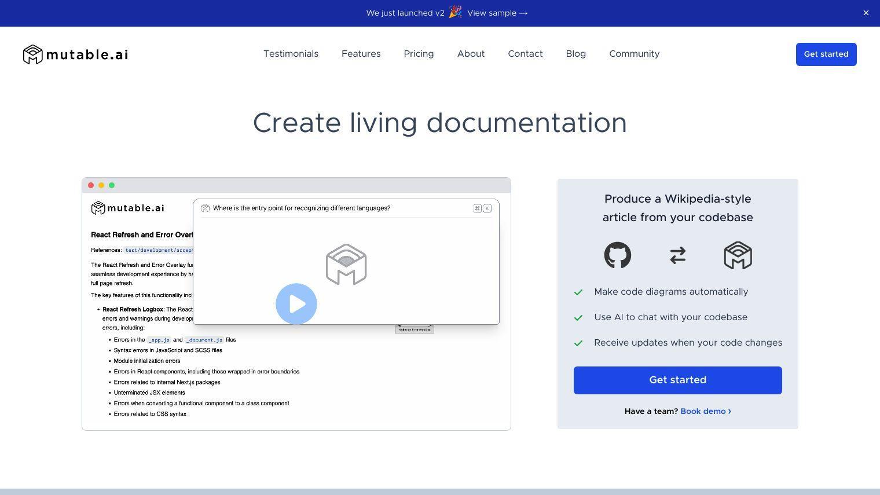
Task: Click the test/development reference path tag
Action: 158,250
